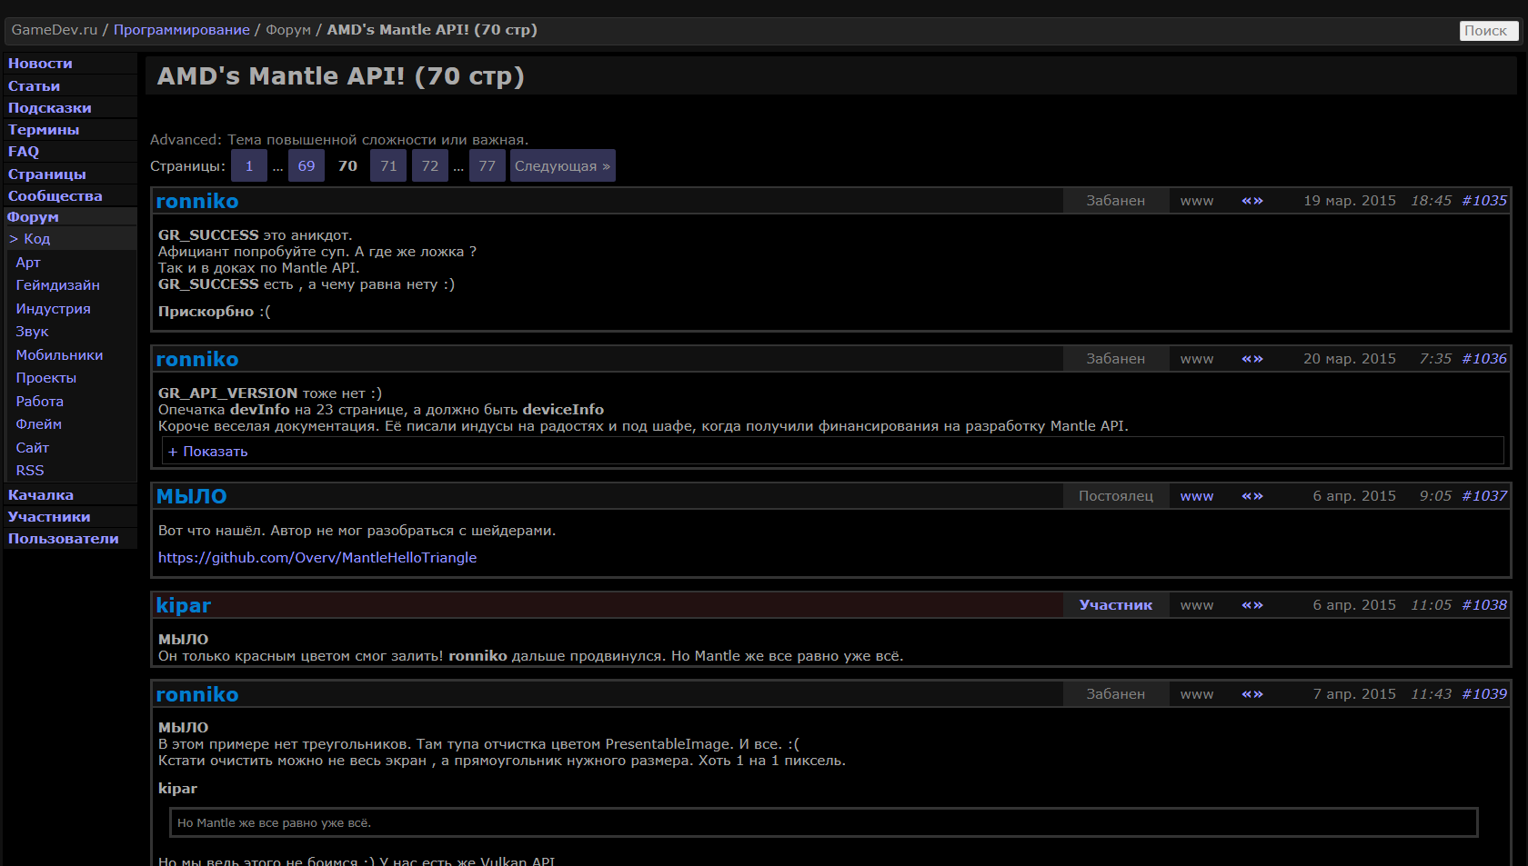Click the quote «» icon on post #1036

[x=1252, y=359]
